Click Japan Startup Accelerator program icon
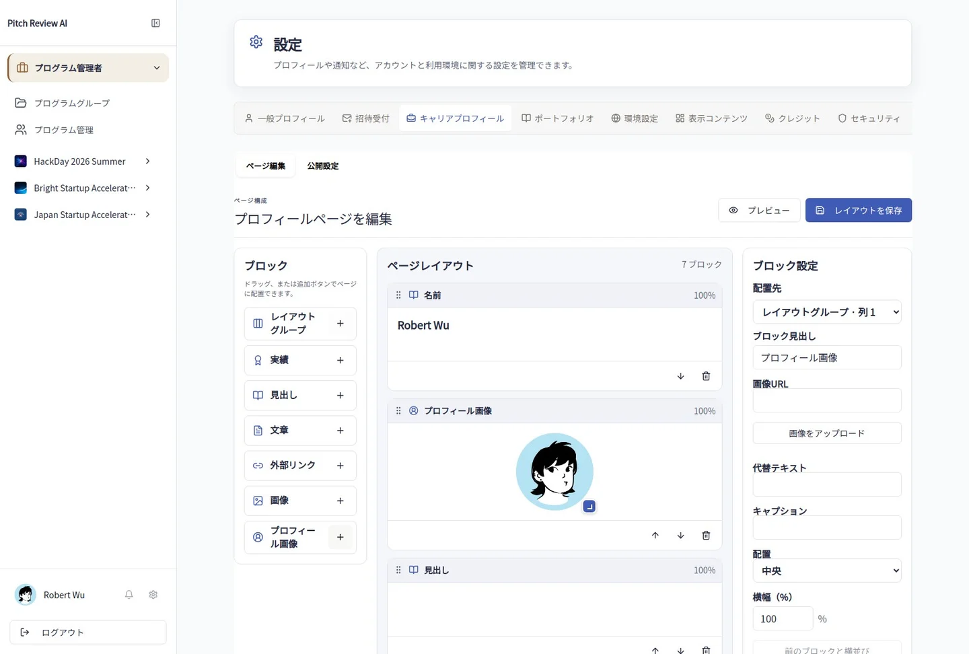 [21, 215]
